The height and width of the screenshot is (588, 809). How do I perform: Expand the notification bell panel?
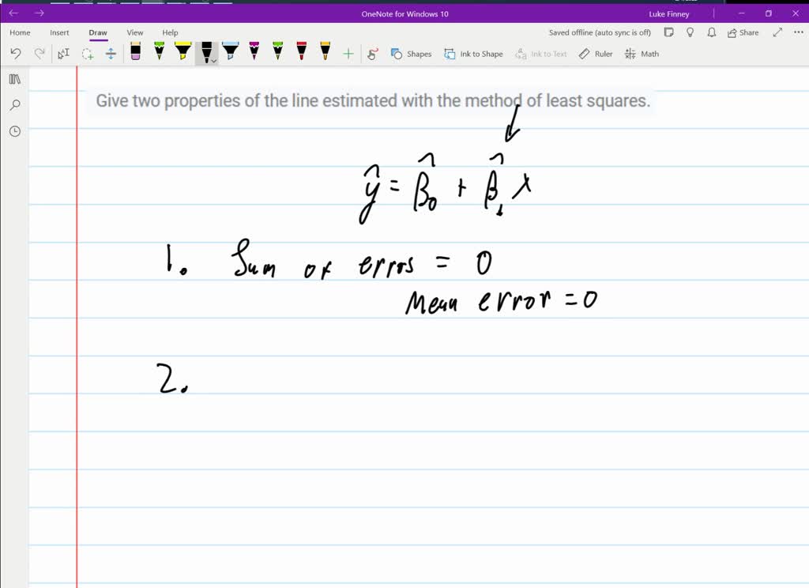click(x=711, y=32)
